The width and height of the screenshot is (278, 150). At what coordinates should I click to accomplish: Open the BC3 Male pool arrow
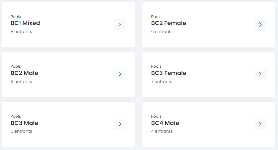coord(120,124)
